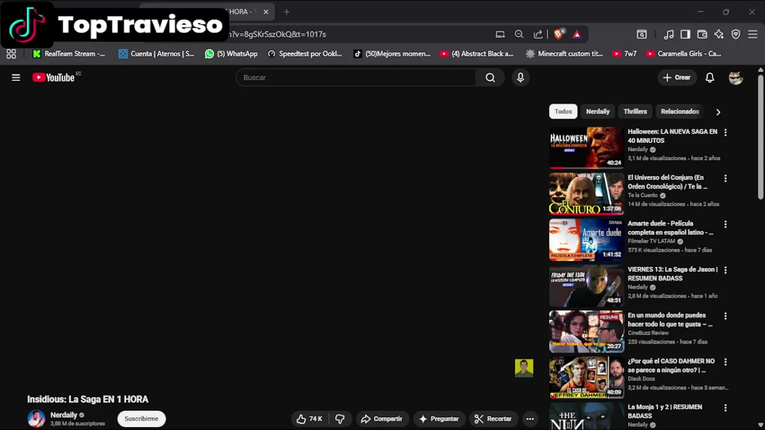
Task: Open the Brave Wallet icon
Action: click(x=702, y=34)
